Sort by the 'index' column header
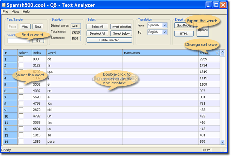The image size is (231, 156). (39, 53)
